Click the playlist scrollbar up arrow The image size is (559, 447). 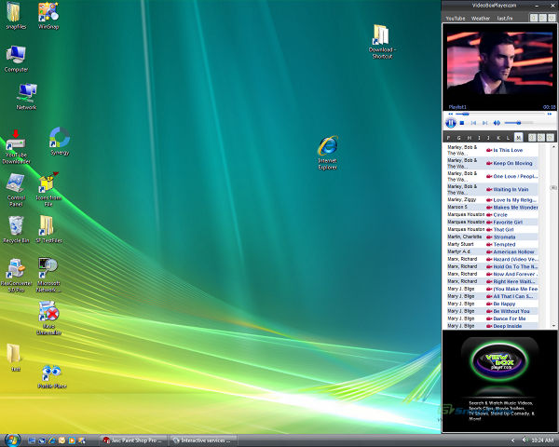(553, 146)
